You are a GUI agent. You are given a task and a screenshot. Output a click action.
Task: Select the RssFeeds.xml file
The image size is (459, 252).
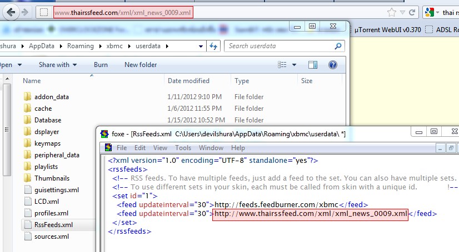(53, 225)
